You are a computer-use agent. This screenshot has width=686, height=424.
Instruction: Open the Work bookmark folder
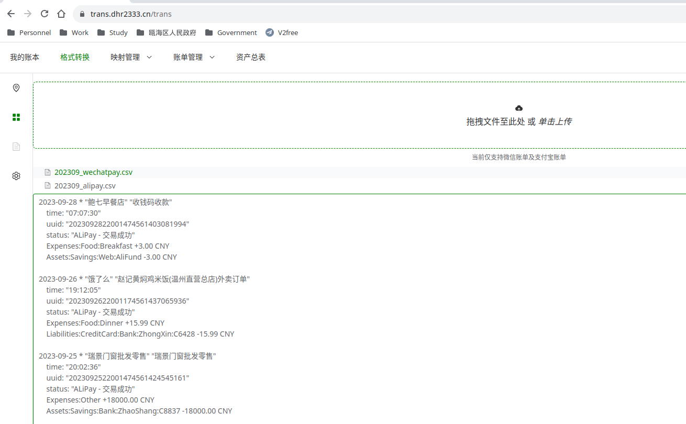pos(74,32)
